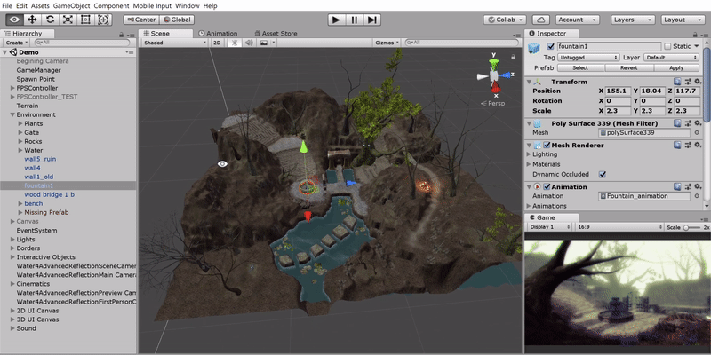Open the Layout dropdown

coord(683,20)
